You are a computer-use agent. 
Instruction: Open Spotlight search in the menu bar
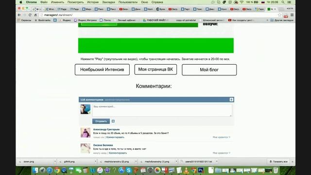(x=283, y=2)
